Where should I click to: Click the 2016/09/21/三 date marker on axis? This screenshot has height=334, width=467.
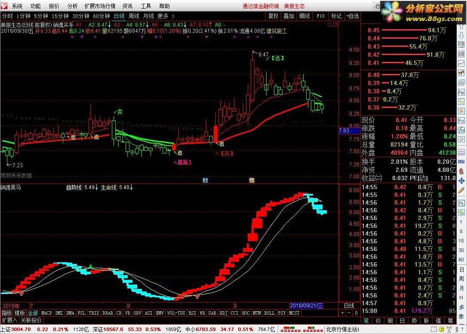pos(306,306)
